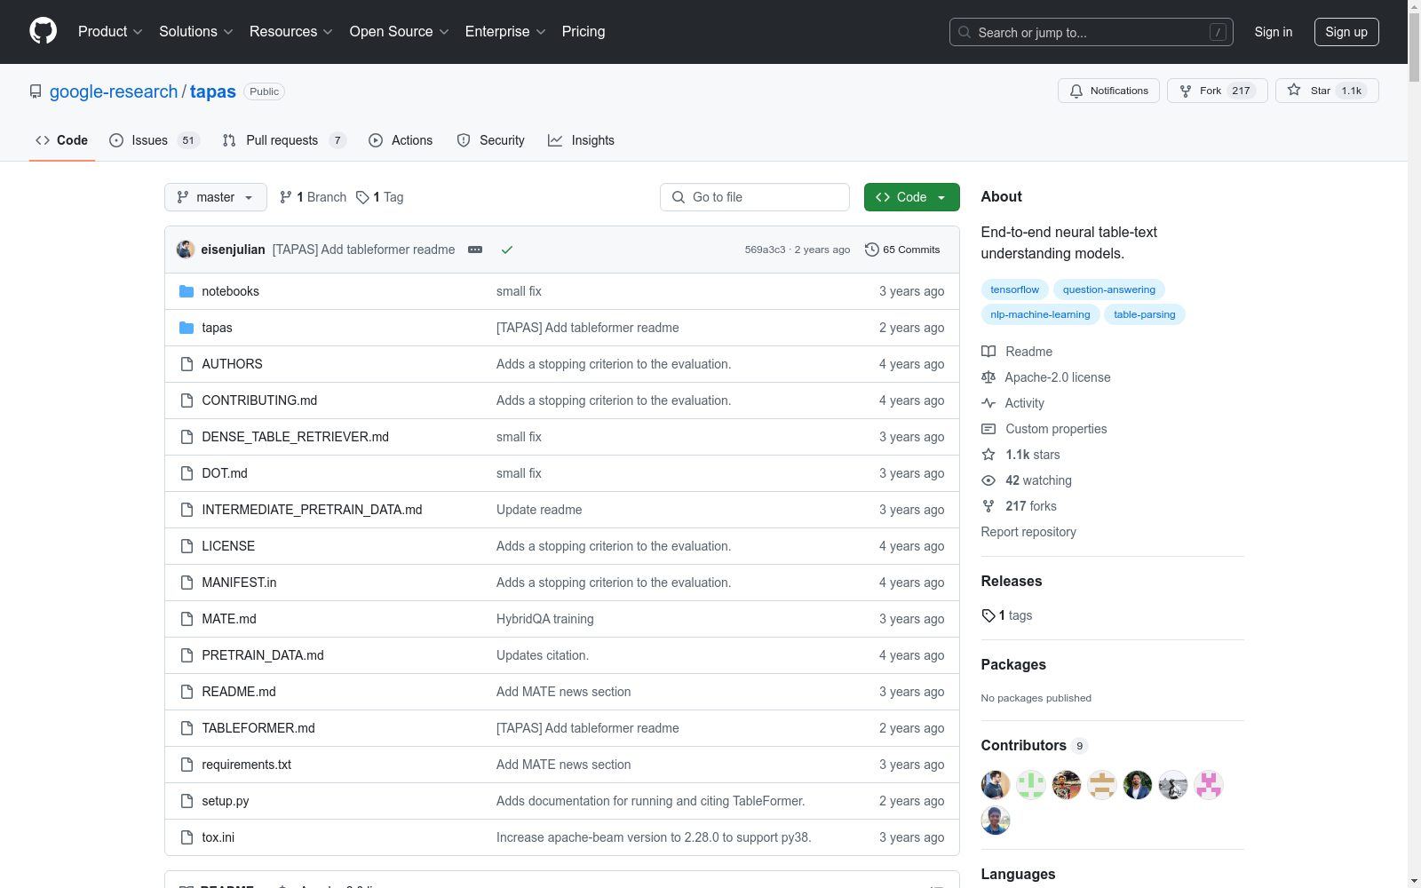Open the GitHub logo homepage
The width and height of the screenshot is (1421, 888).
point(43,31)
